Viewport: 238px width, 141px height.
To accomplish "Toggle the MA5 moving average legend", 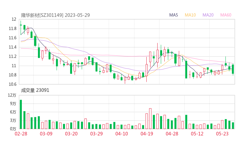I will click(x=174, y=15).
